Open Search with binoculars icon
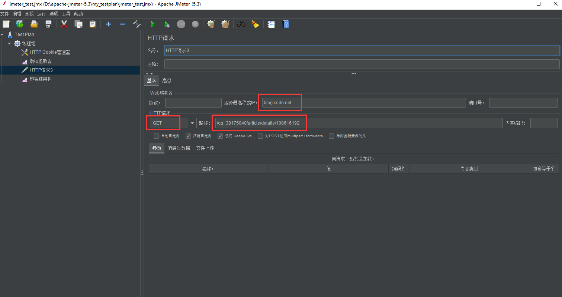The width and height of the screenshot is (562, 297). pyautogui.click(x=241, y=24)
